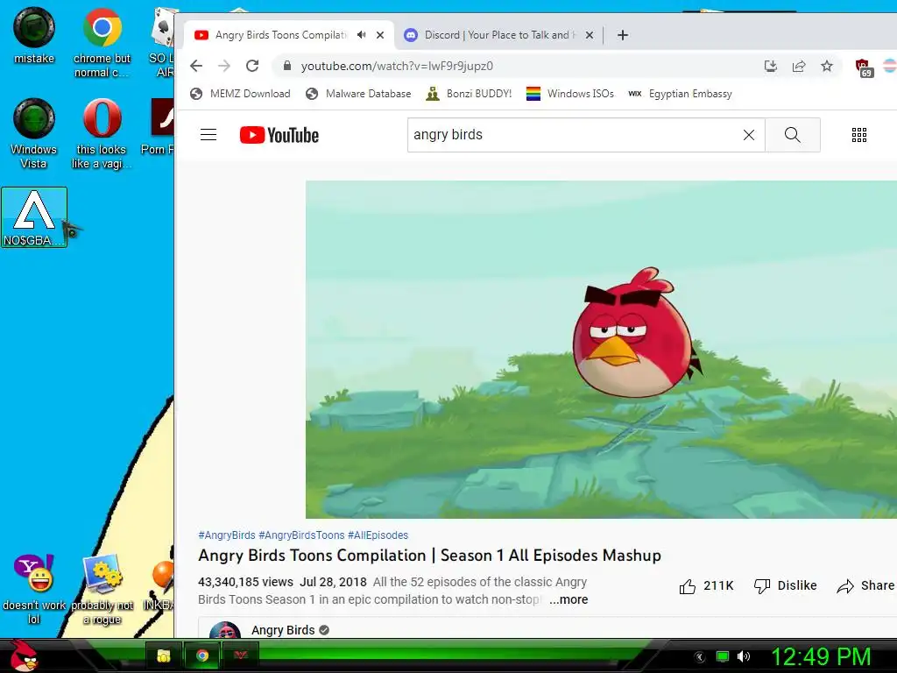
Task: Select the NO$GBA desktop icon
Action: tap(34, 217)
